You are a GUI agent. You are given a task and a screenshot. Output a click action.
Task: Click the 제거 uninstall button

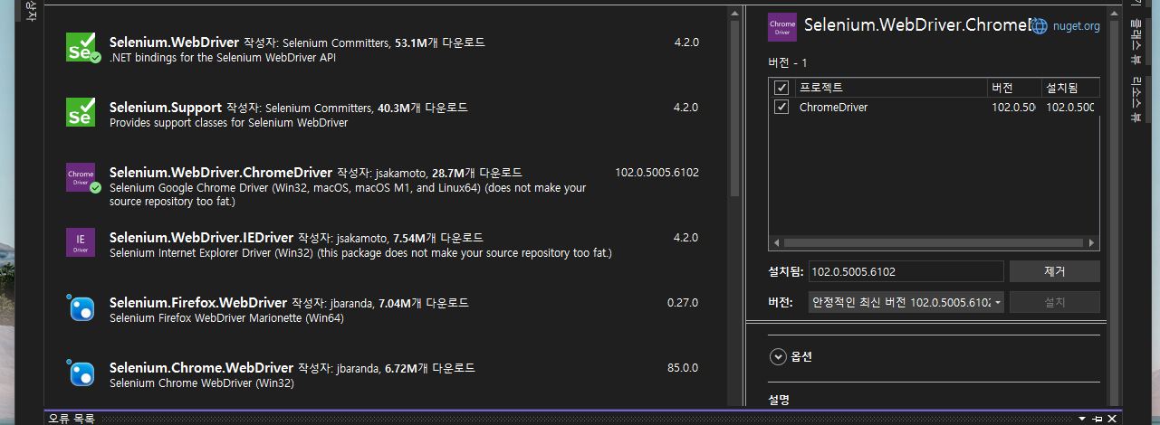[x=1055, y=271]
